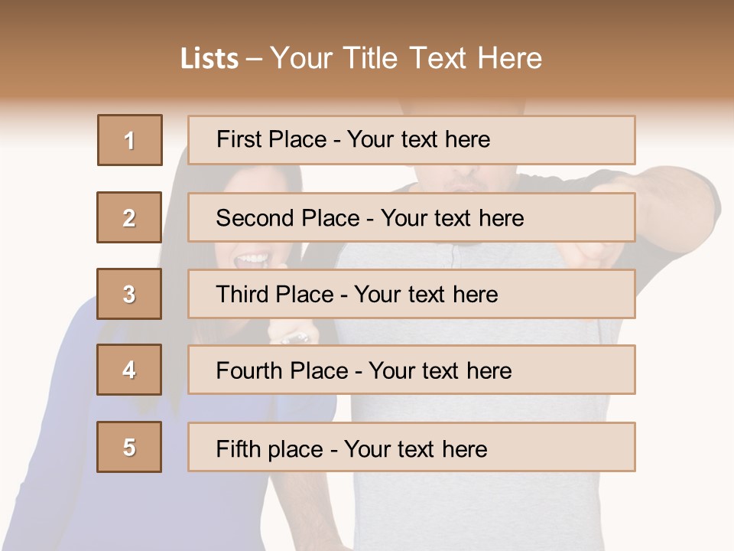Click "Your Title Text Here" in the heading
Image resolution: width=734 pixels, height=551 pixels.
406,59
